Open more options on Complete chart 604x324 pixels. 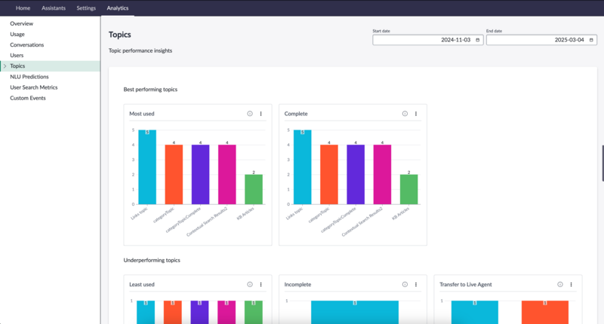[416, 114]
